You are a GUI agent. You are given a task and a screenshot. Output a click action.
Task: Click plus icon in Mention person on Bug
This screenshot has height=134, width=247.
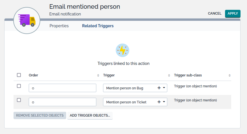(x=159, y=88)
